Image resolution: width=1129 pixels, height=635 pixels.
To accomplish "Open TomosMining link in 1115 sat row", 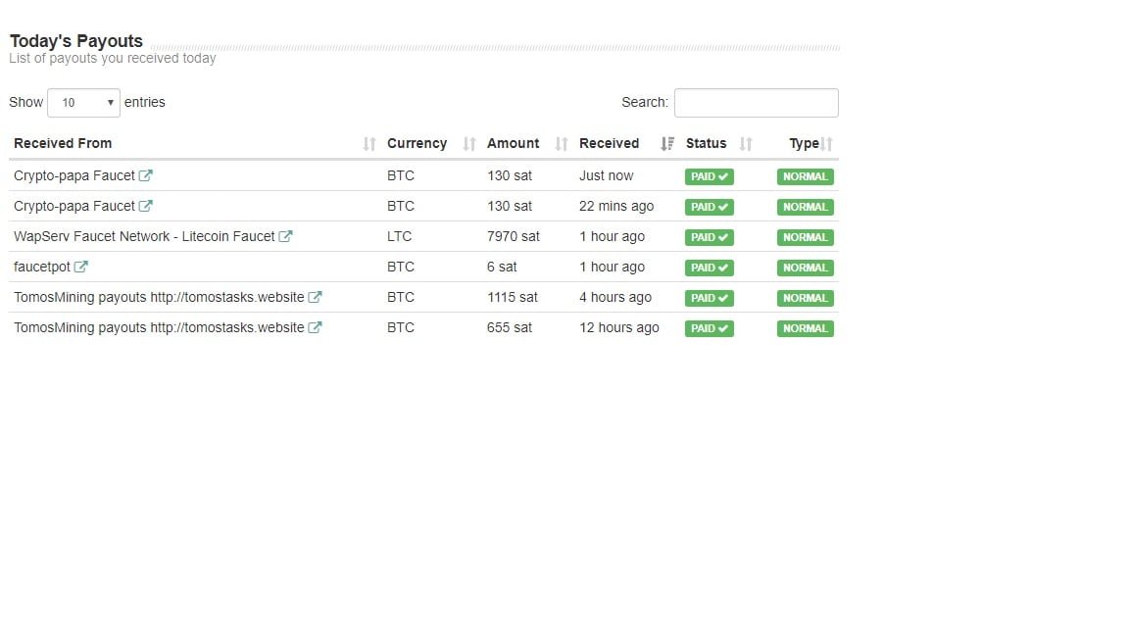I will (x=159, y=297).
